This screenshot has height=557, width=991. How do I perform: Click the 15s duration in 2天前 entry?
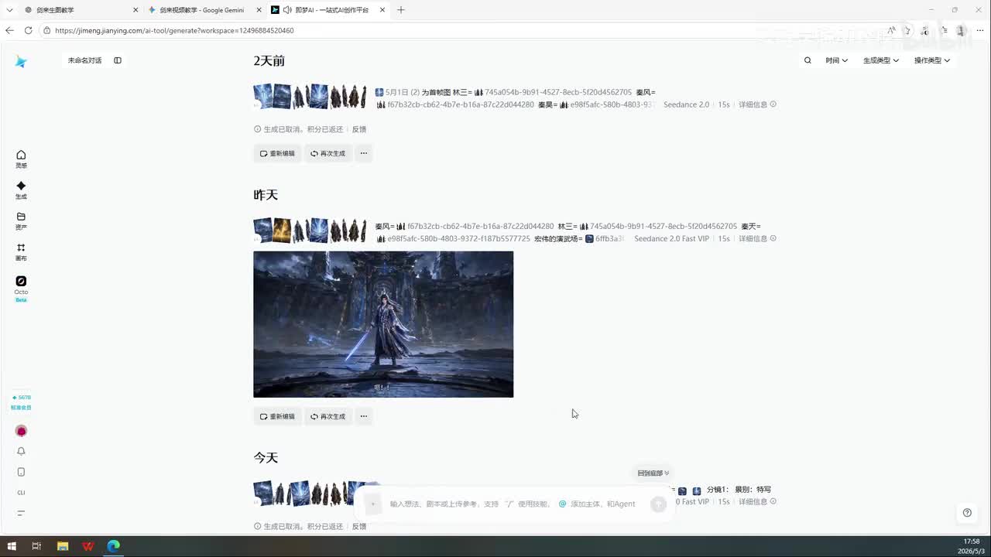723,104
